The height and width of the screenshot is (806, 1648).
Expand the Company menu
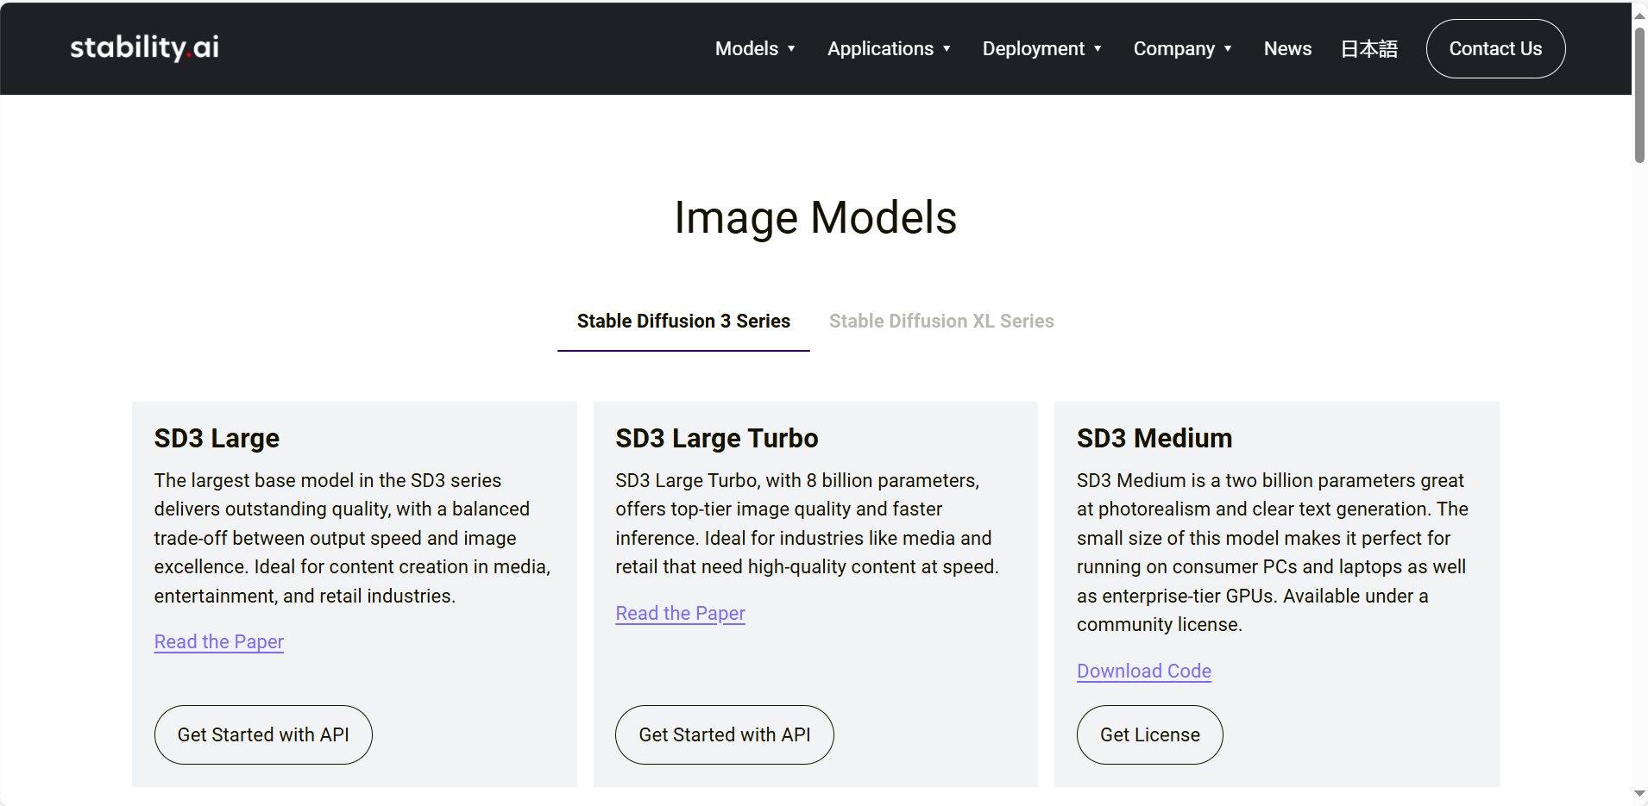[1182, 49]
